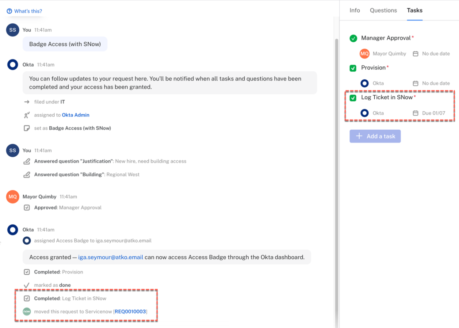
Task: Click the conversation vertical scrollbar
Action: (337, 167)
